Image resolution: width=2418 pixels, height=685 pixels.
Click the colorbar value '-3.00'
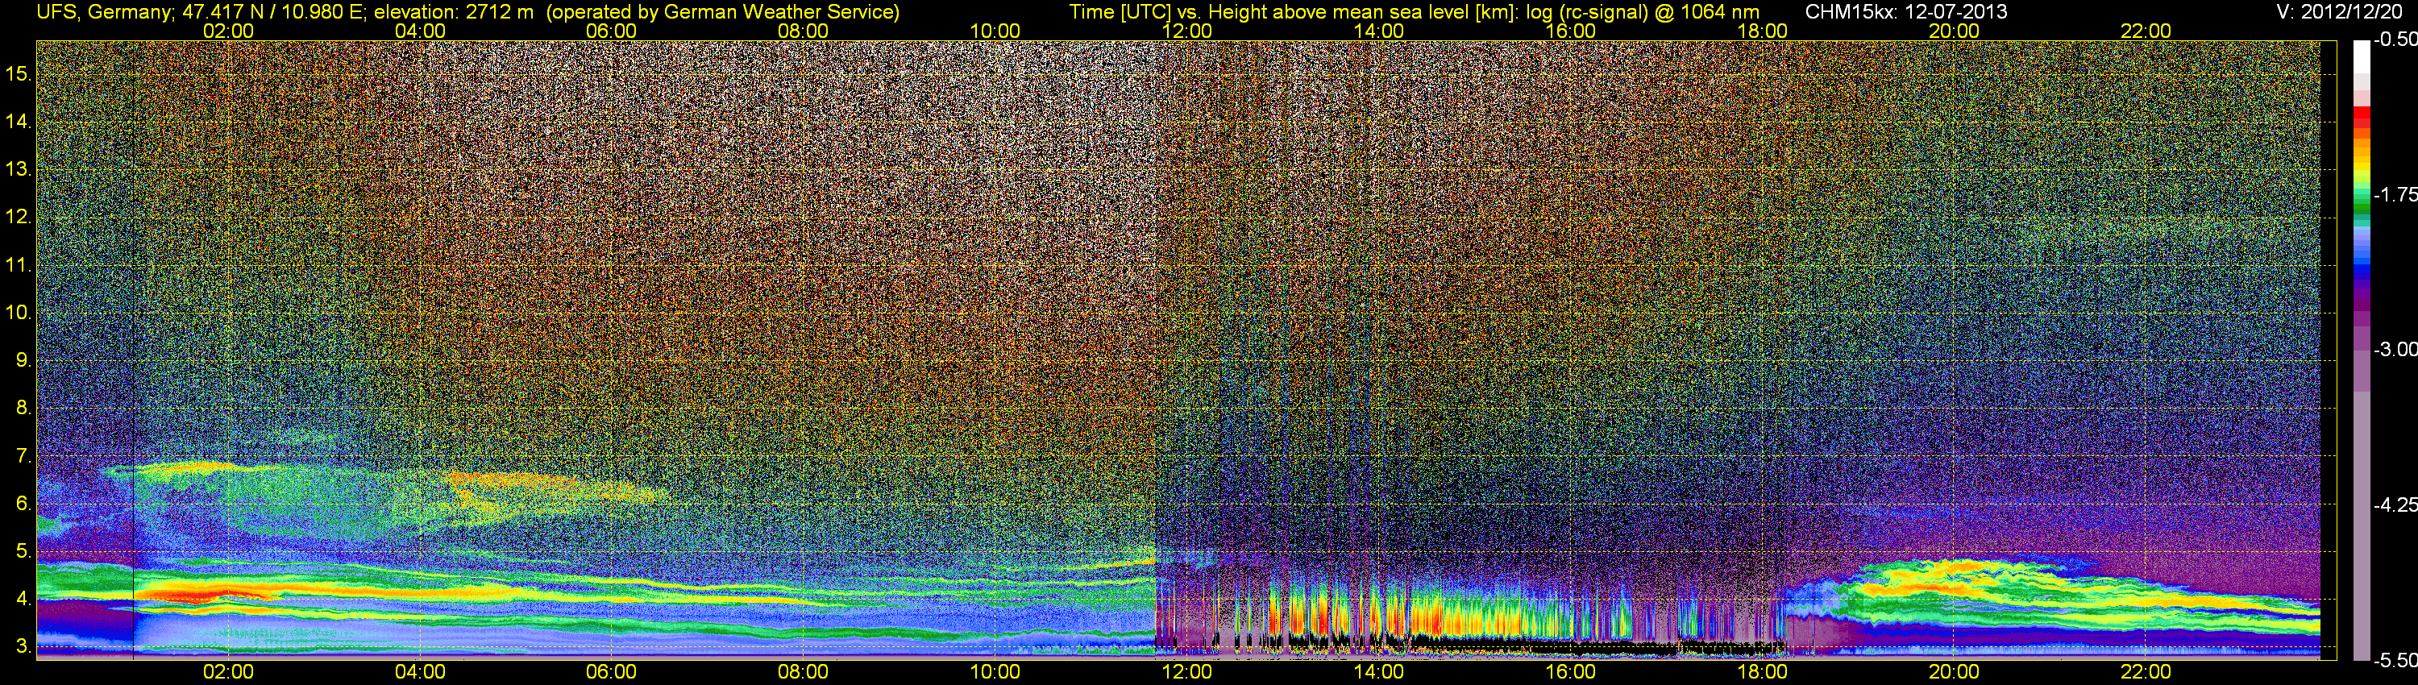(x=2395, y=349)
